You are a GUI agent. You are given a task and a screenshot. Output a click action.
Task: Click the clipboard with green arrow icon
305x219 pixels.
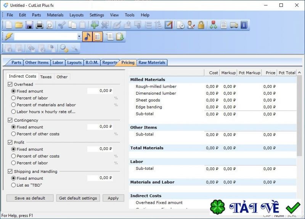click(x=120, y=37)
